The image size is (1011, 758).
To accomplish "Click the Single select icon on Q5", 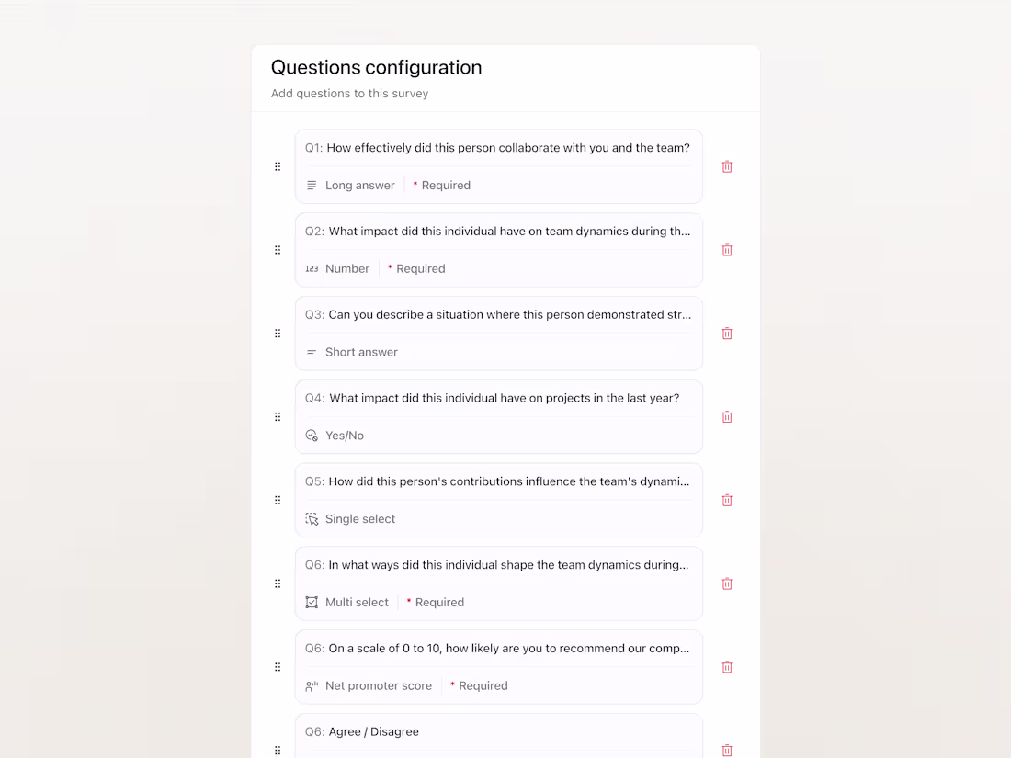I will point(312,518).
